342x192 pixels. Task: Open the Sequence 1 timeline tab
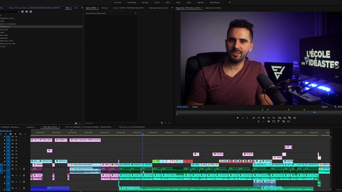31,127
